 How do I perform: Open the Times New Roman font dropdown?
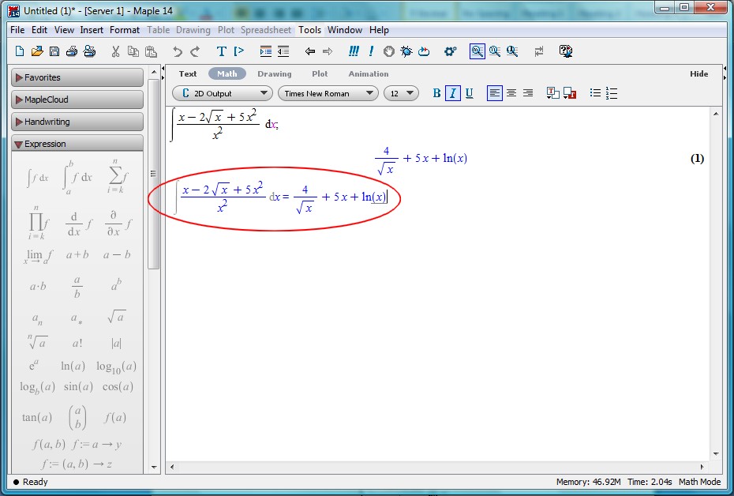tap(328, 93)
